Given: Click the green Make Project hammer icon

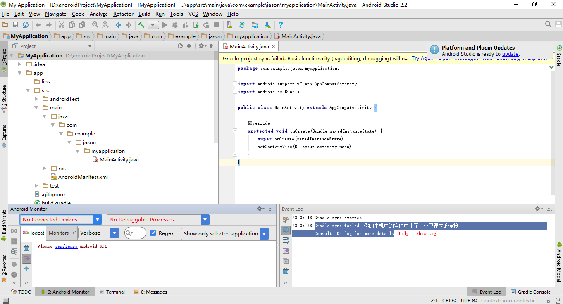Looking at the screenshot, I should [x=141, y=25].
